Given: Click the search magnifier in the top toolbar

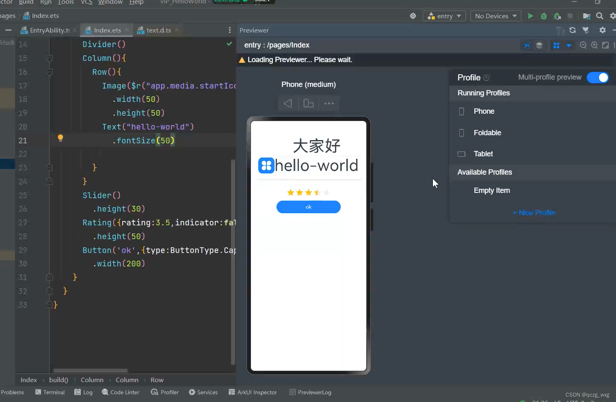Looking at the screenshot, I should point(600,16).
